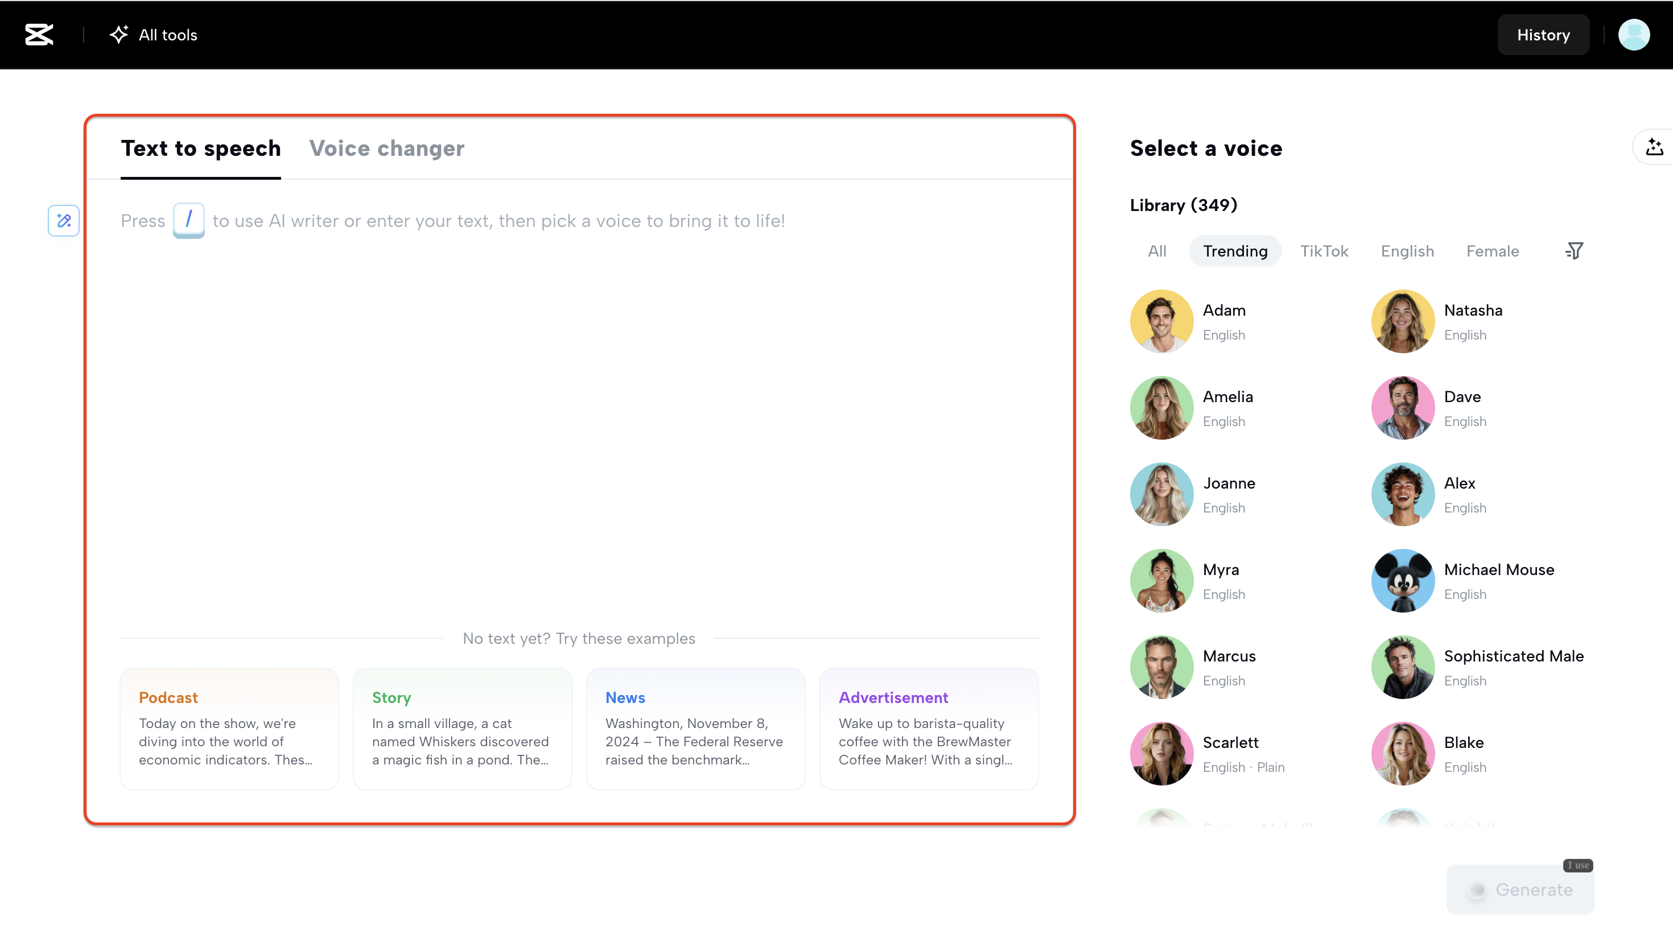Use the Advertisement example card
This screenshot has height=951, width=1673.
(x=928, y=729)
